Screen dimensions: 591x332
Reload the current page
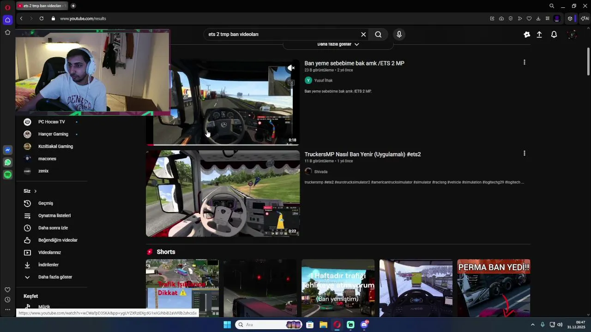click(42, 18)
